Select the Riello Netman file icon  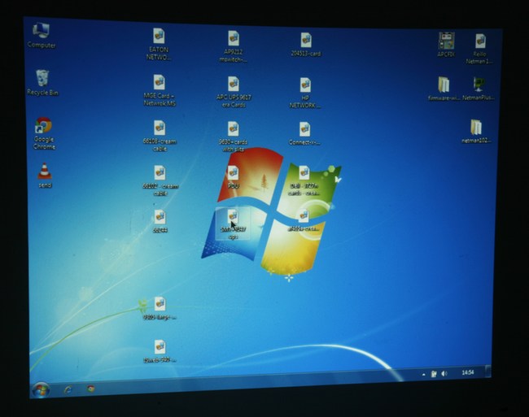(x=480, y=41)
